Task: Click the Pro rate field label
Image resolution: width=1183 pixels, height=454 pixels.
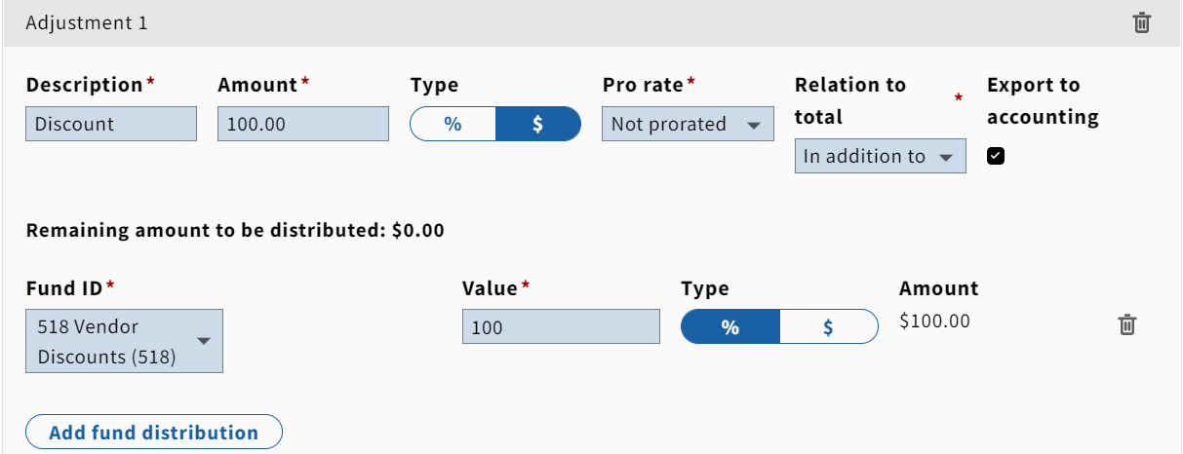Action: [643, 85]
